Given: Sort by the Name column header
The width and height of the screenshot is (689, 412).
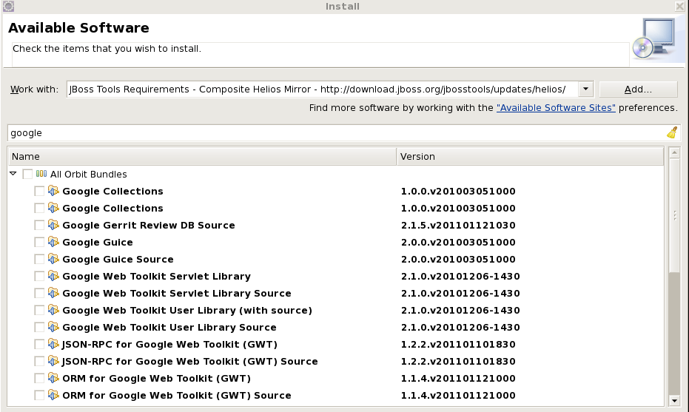Looking at the screenshot, I should (201, 157).
